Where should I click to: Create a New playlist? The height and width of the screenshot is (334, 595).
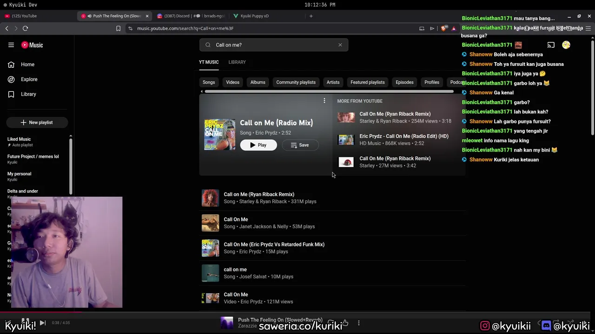[37, 122]
